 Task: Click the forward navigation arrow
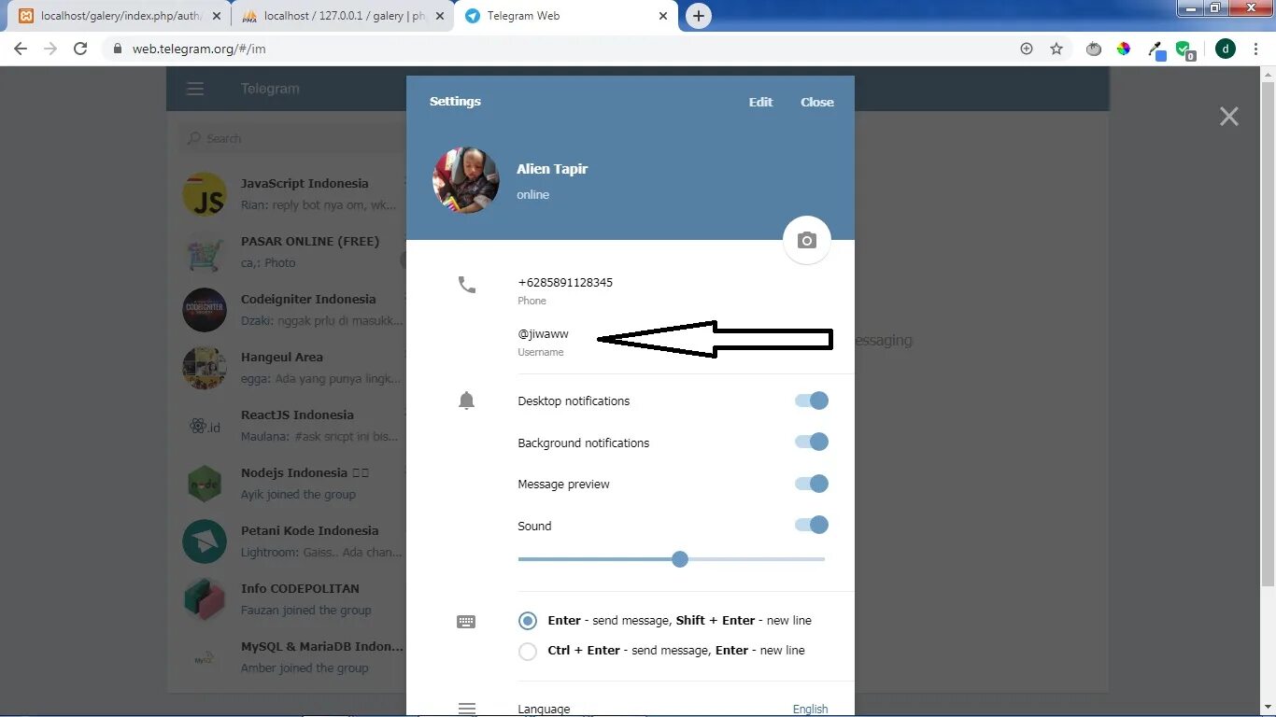pos(50,49)
